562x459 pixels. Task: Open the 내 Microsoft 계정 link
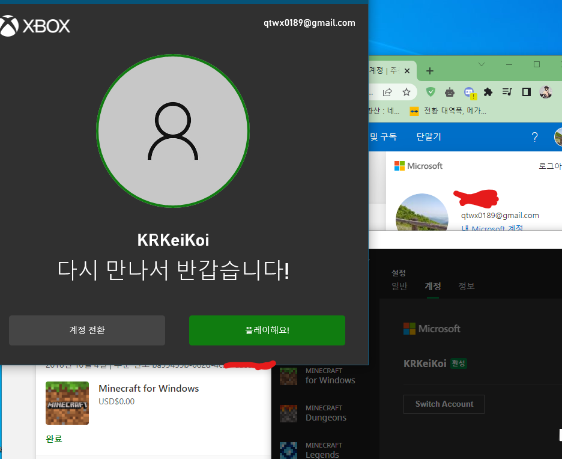click(x=492, y=228)
